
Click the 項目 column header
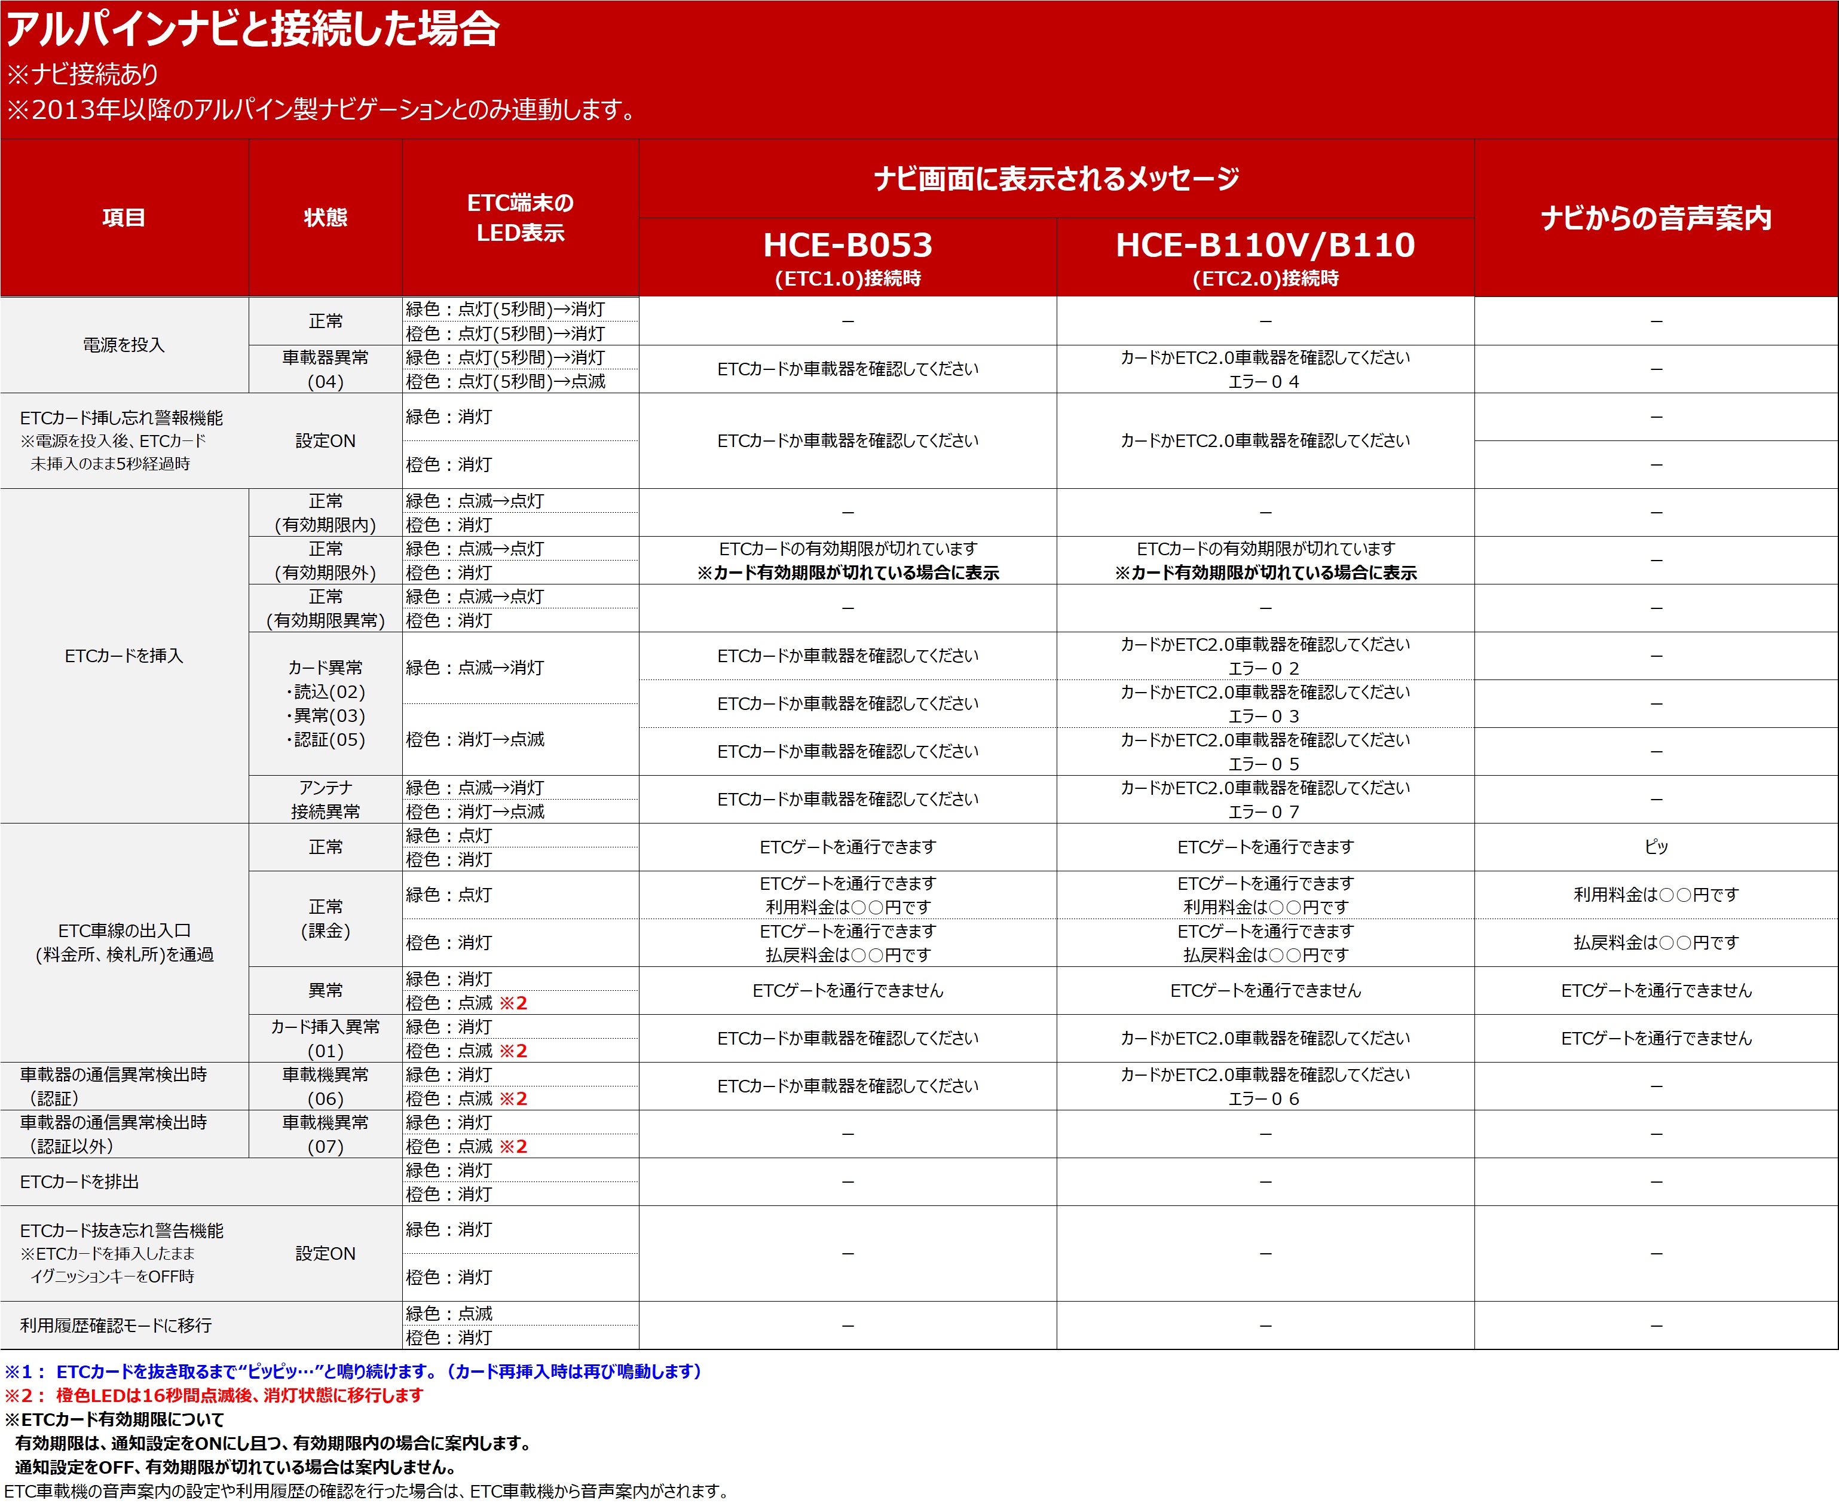(124, 218)
